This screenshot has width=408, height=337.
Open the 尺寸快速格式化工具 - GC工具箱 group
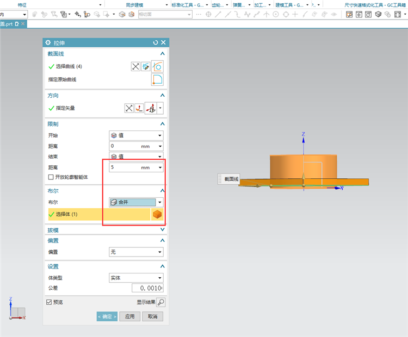[375, 5]
